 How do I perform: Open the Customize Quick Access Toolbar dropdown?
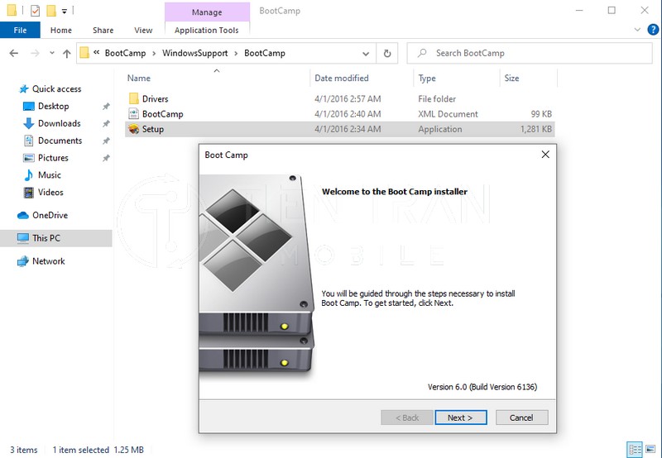click(65, 12)
